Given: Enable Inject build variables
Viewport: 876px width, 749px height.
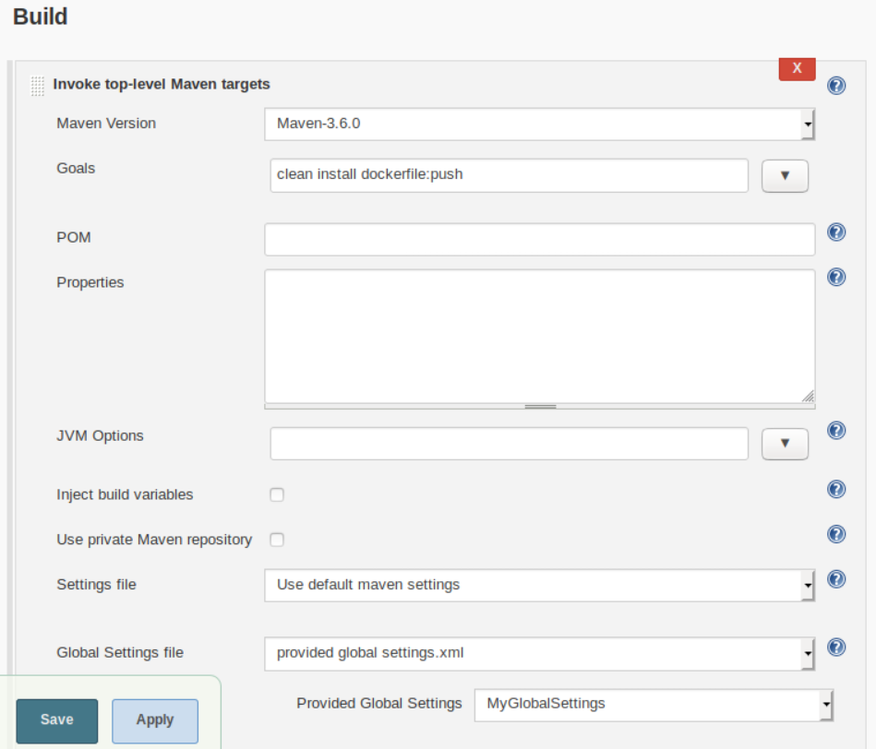Looking at the screenshot, I should [277, 494].
